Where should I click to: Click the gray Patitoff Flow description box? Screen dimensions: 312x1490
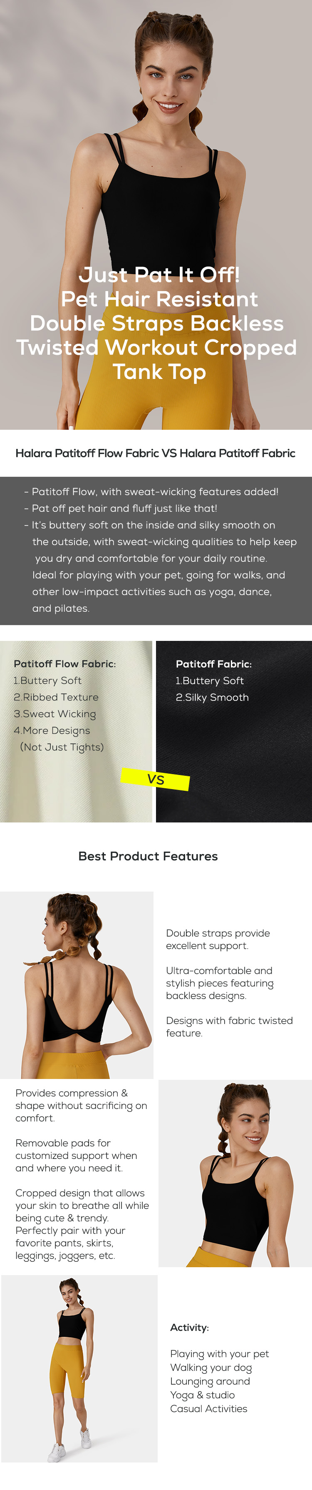(x=156, y=550)
